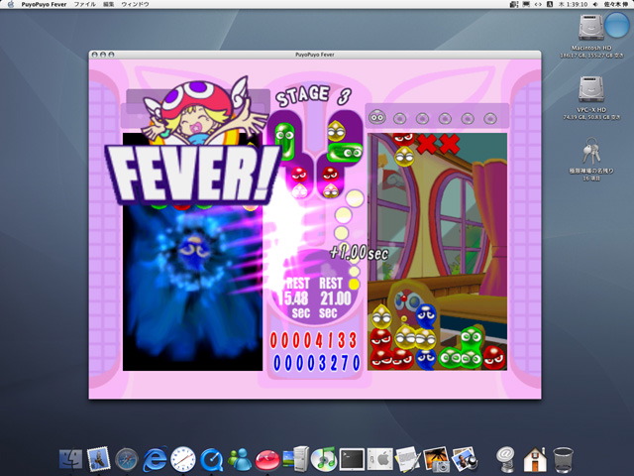Screen dimensions: 634x476
Task: Open the user name menu extra
Action: (616, 4)
